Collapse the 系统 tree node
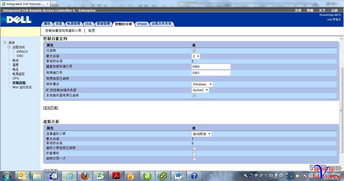The width and height of the screenshot is (344, 181). 5,43
